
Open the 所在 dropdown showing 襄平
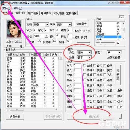90,58
